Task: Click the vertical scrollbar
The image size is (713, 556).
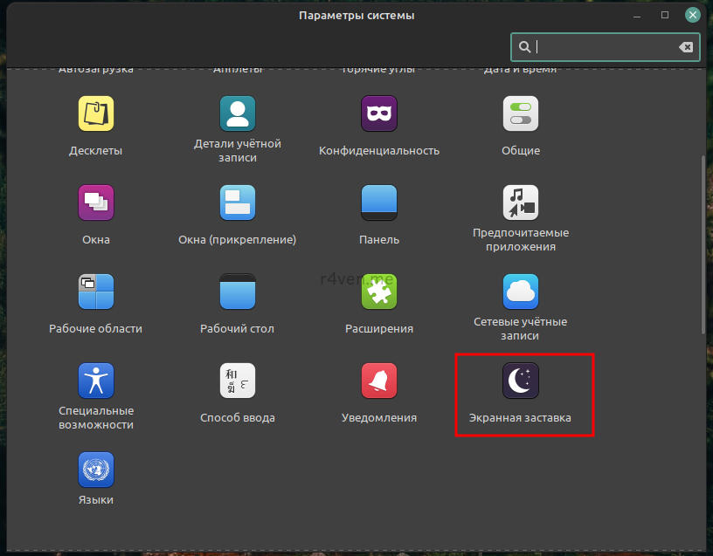Action: pyautogui.click(x=704, y=244)
